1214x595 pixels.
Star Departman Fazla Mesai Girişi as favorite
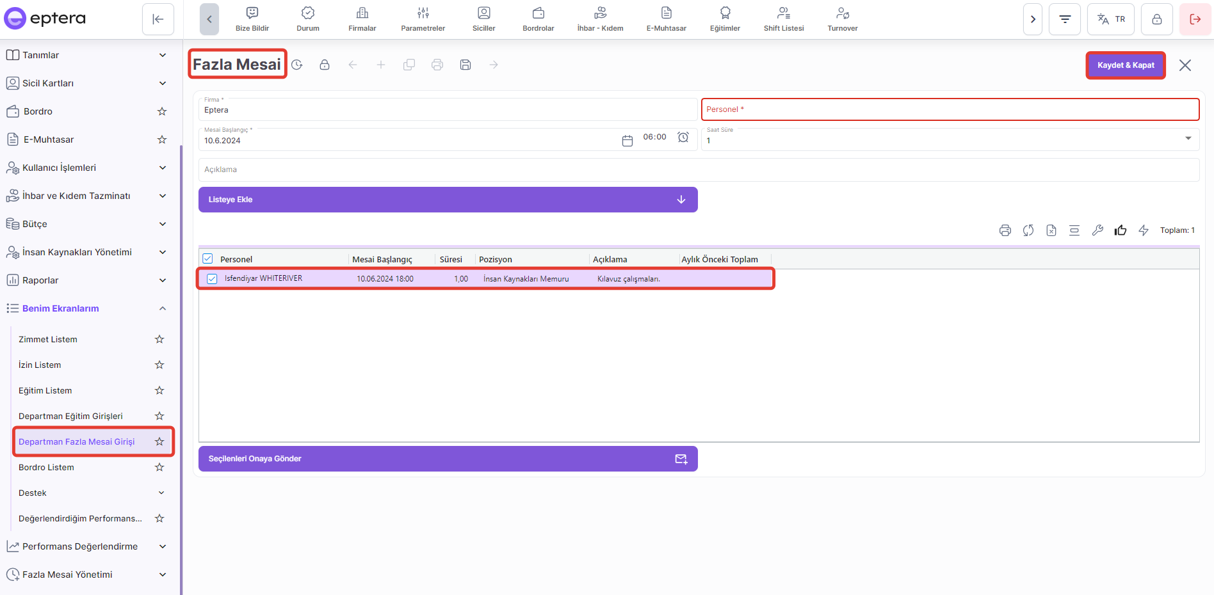(x=159, y=441)
